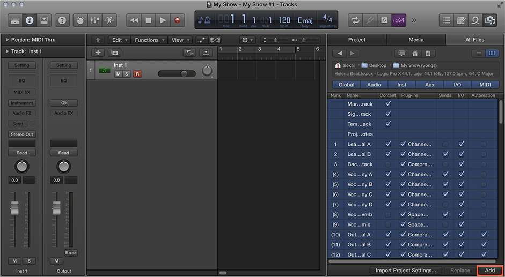Expand the Region: MIDI Thru disclosure triangle

point(7,40)
